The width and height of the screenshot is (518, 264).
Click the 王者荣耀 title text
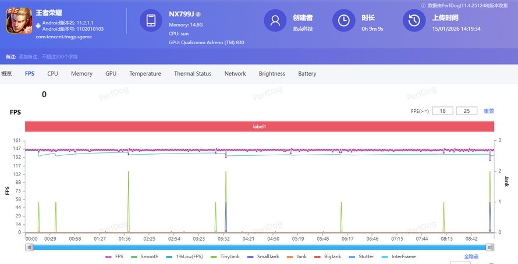pos(49,13)
